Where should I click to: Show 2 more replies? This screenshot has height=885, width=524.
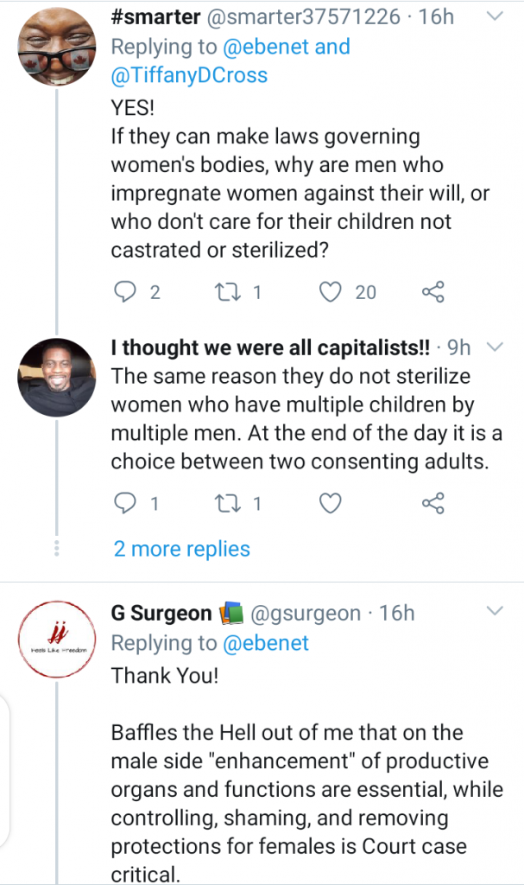tap(182, 549)
